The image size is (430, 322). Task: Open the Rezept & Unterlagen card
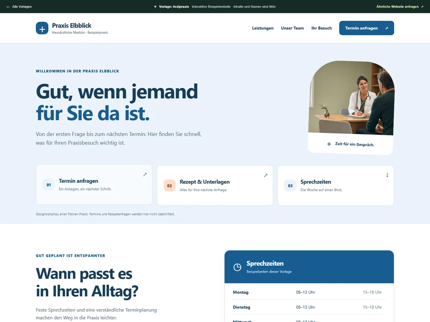point(215,185)
